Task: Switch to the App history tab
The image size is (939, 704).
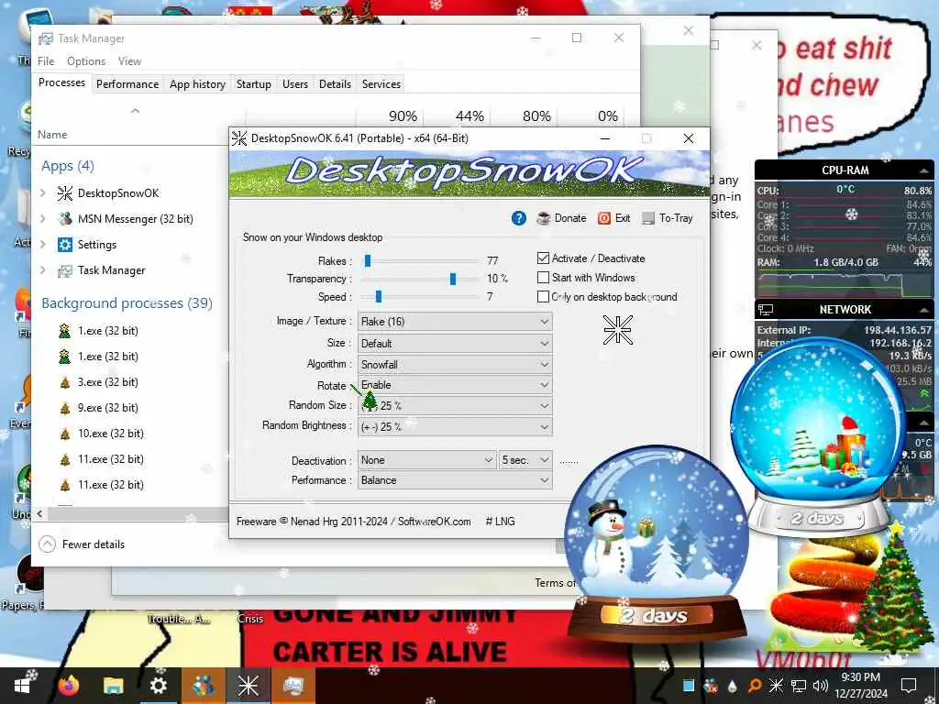Action: [x=198, y=84]
